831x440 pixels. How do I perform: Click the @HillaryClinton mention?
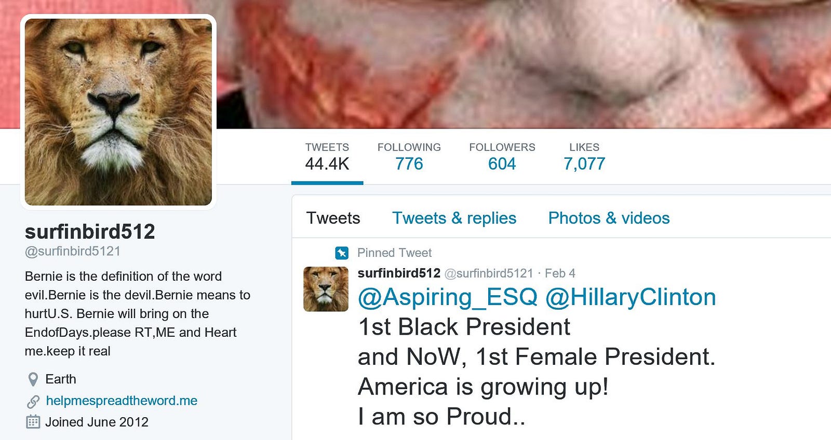[631, 297]
